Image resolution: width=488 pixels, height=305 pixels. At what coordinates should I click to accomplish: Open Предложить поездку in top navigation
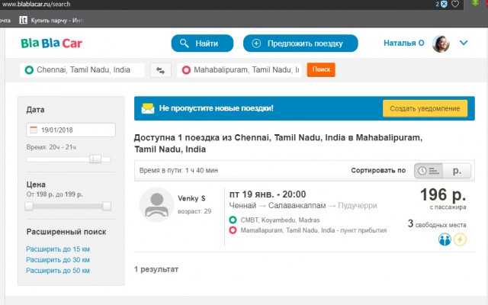(302, 43)
